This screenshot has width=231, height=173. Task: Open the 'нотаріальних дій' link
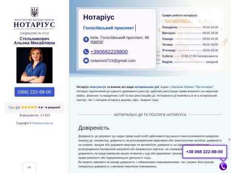[146, 87]
